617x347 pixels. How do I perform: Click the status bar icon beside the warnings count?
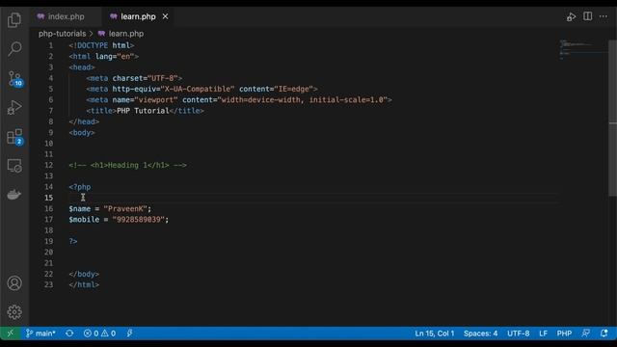tap(129, 334)
